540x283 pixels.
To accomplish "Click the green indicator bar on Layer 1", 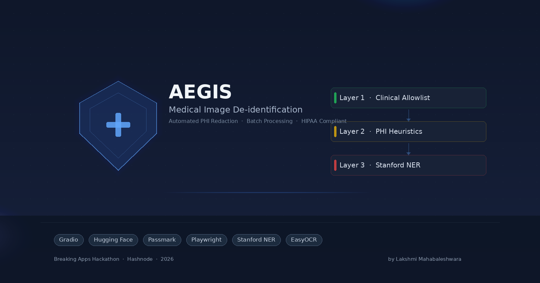I will click(335, 98).
